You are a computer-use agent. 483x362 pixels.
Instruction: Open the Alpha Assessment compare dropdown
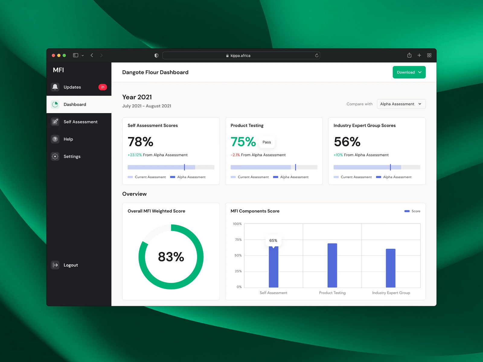coord(401,104)
